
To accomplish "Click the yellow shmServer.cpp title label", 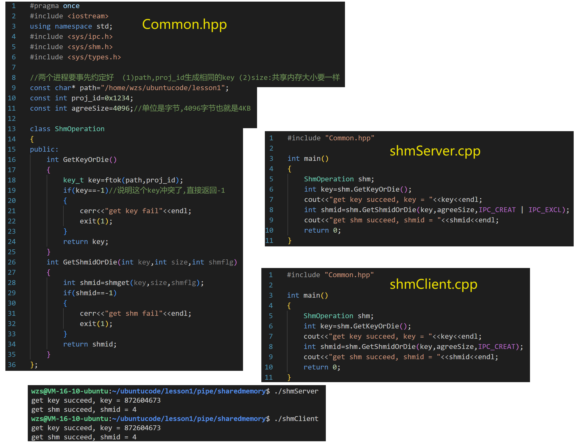I will (x=435, y=151).
